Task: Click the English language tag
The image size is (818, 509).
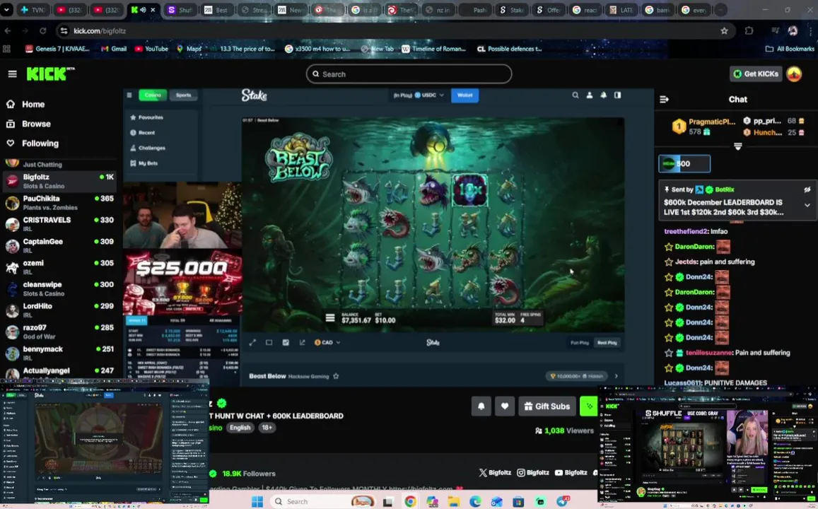Action: pos(240,428)
